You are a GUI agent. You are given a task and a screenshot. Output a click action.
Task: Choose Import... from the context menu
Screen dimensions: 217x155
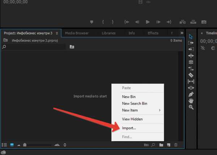[129, 128]
